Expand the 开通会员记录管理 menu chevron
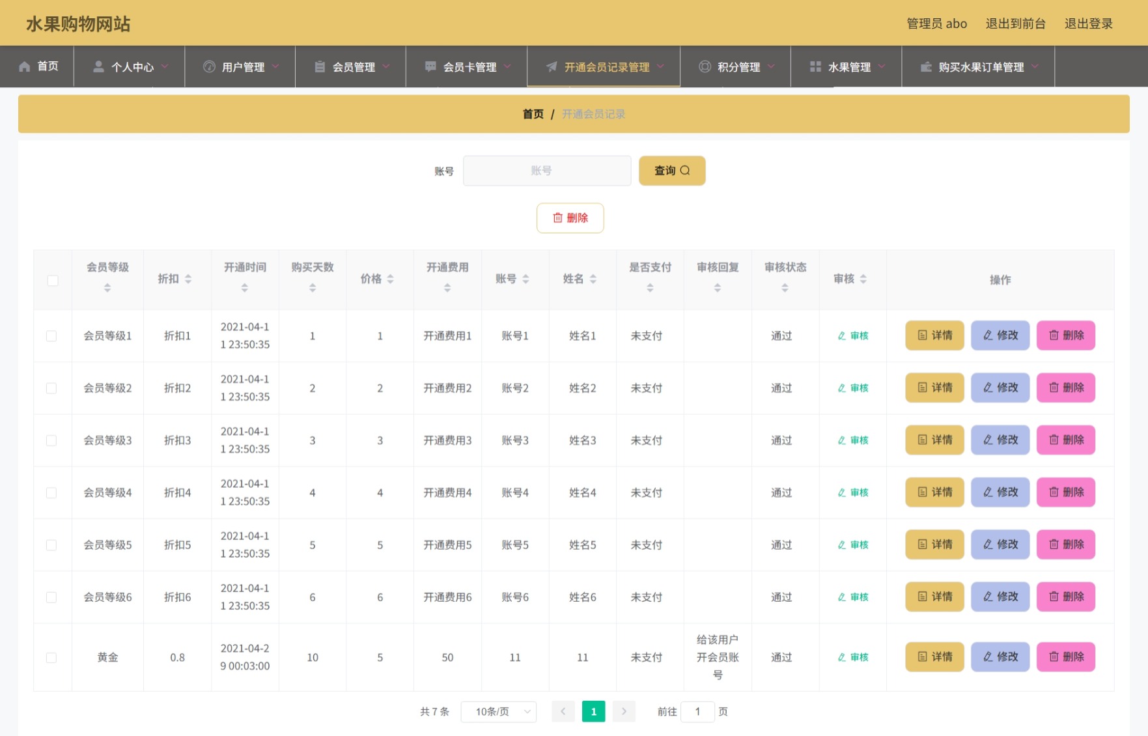The height and width of the screenshot is (736, 1148). coord(660,66)
